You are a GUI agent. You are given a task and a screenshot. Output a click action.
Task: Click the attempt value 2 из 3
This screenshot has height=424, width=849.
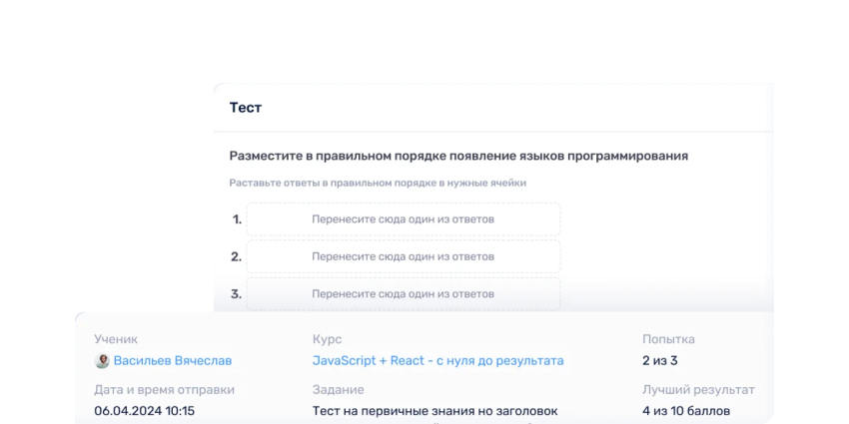pos(659,361)
